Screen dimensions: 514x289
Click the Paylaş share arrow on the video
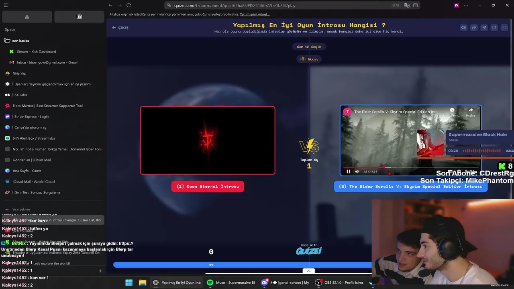[471, 112]
